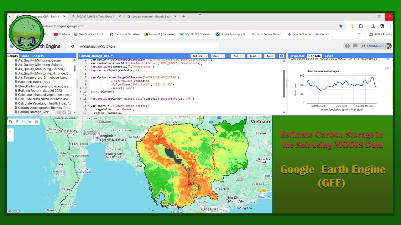Click the bookmark star in address bar
401x225 pixels.
pos(341,26)
